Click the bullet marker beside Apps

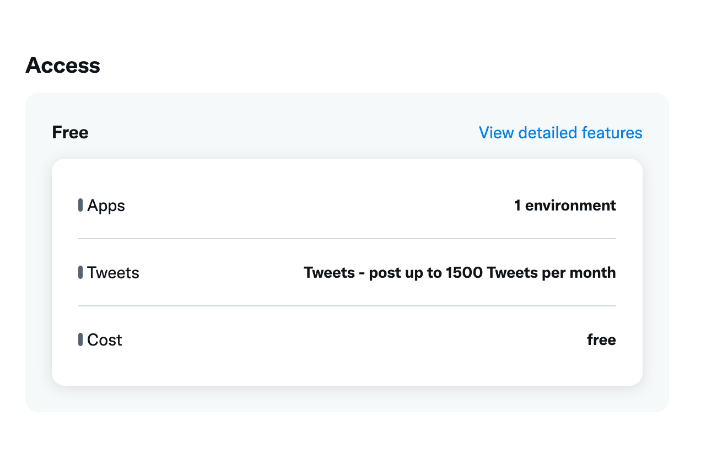click(x=80, y=206)
